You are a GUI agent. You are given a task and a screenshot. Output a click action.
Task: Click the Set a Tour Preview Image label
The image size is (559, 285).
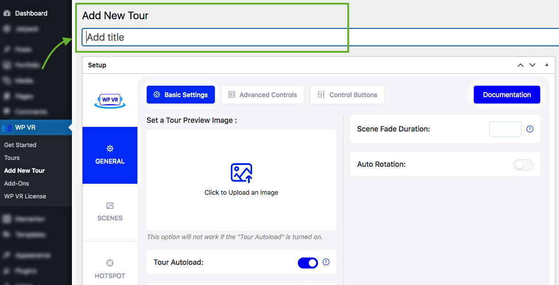pos(192,120)
